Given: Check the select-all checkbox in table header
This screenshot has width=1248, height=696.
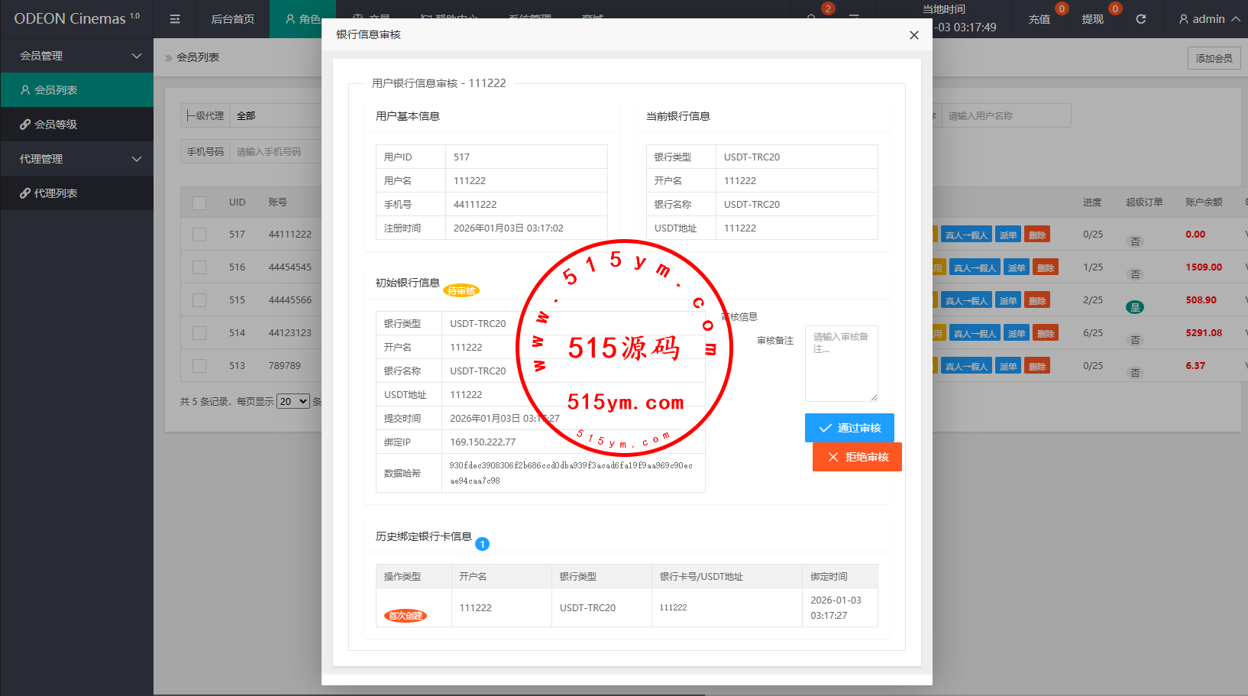Looking at the screenshot, I should coord(199,202).
